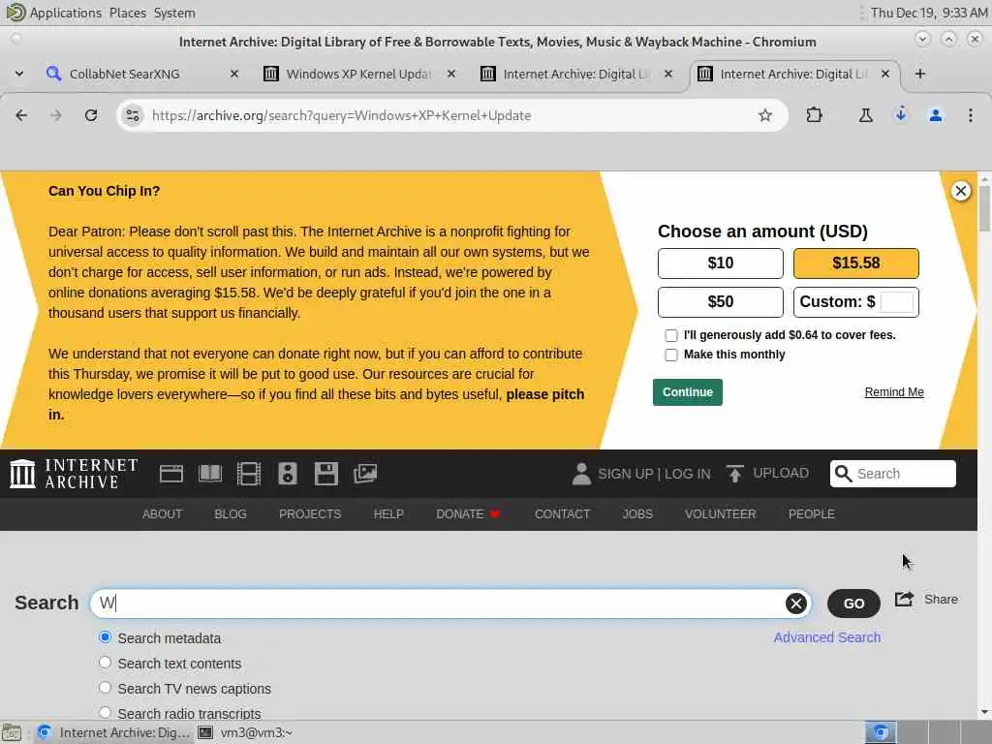Choose the $15.58 donation amount
The height and width of the screenshot is (744, 992).
click(856, 263)
